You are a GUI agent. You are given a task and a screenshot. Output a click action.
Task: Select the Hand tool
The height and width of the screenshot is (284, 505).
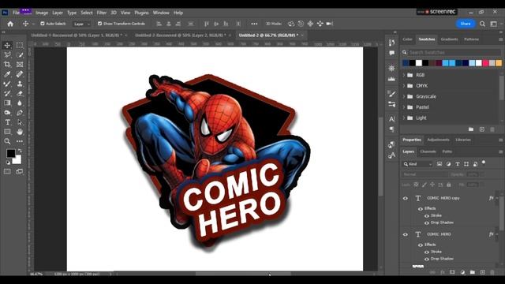pyautogui.click(x=20, y=132)
